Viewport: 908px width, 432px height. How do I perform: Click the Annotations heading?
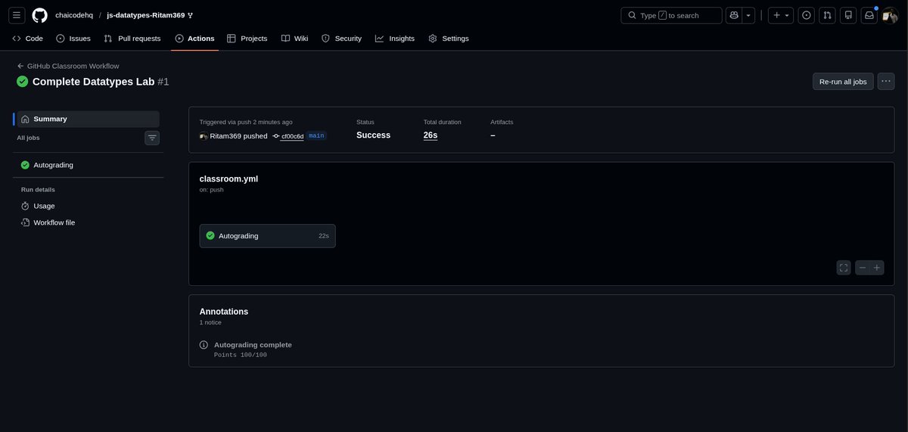click(x=224, y=312)
